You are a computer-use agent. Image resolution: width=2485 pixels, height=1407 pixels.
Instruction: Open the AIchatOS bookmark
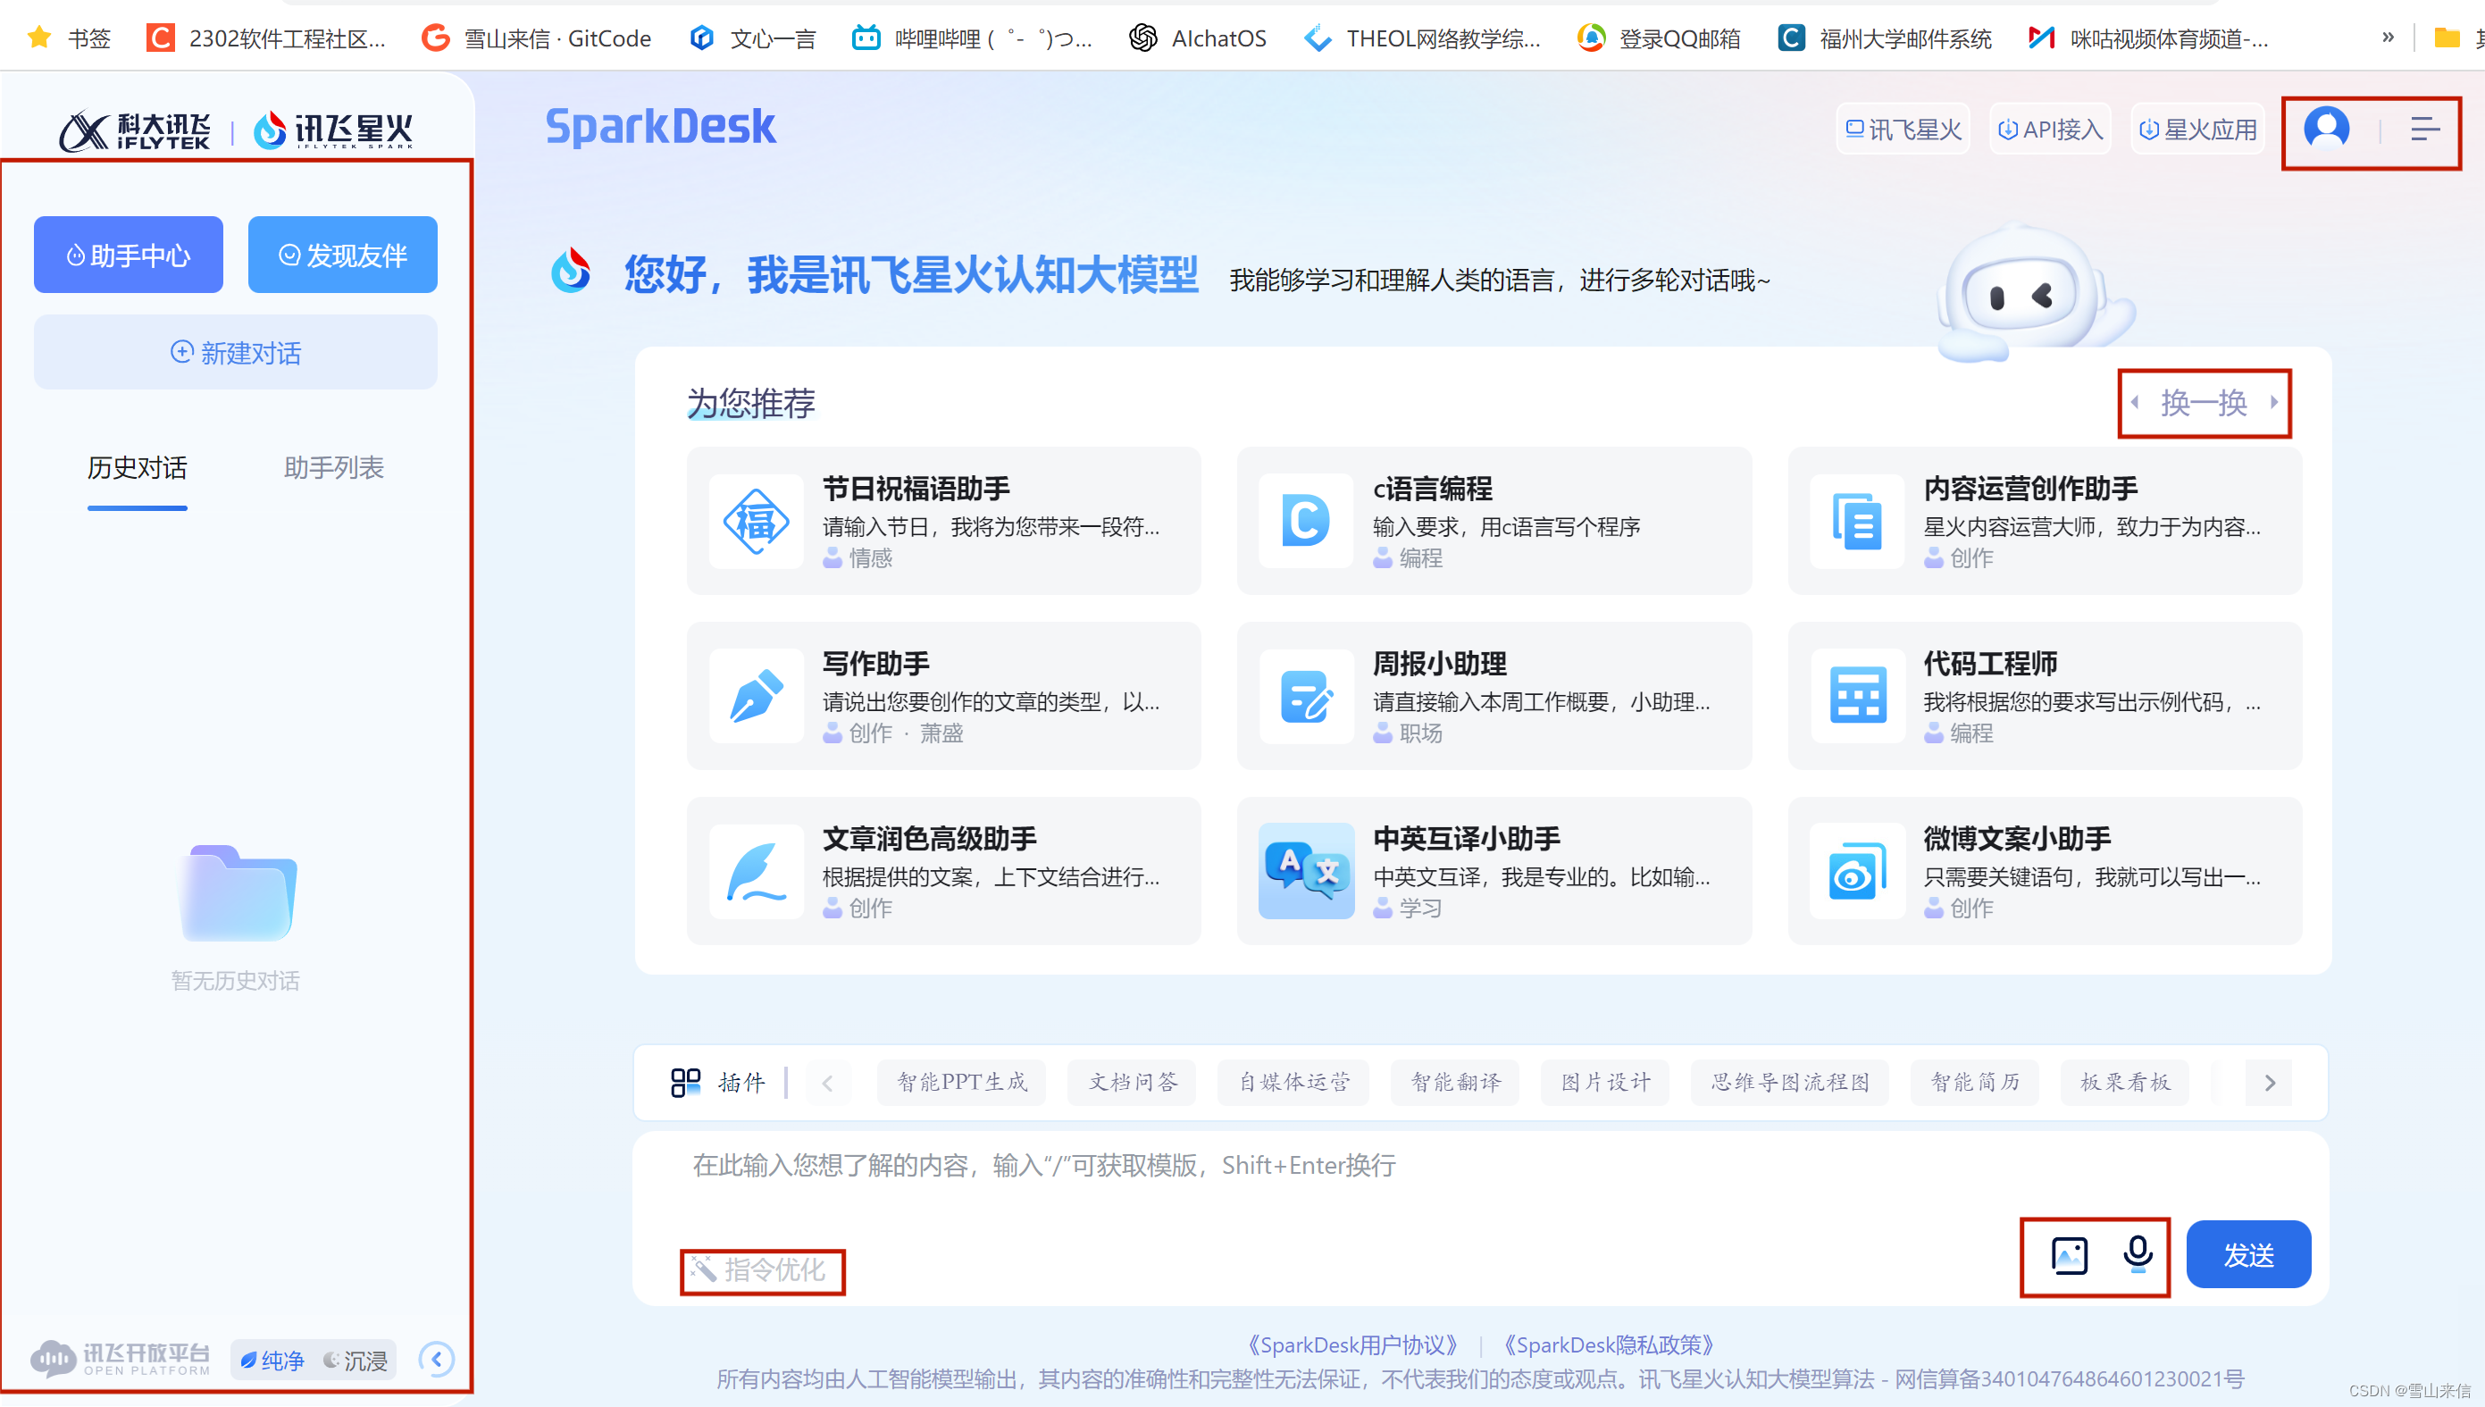(1197, 38)
